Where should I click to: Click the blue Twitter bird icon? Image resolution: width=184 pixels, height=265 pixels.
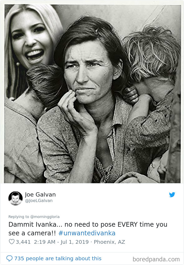(x=172, y=195)
